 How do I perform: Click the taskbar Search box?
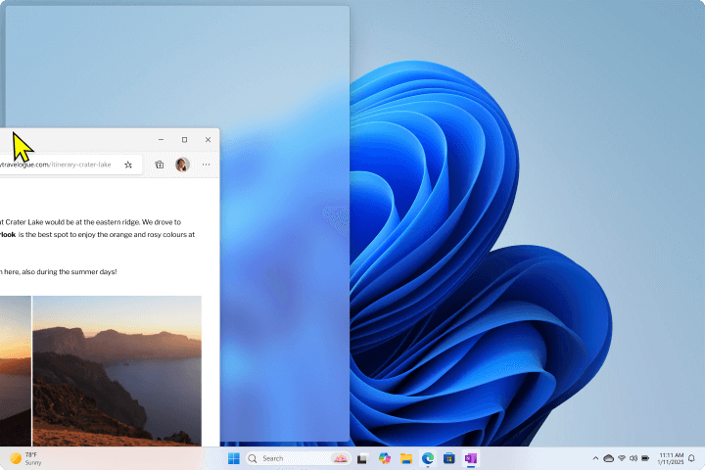(298, 458)
